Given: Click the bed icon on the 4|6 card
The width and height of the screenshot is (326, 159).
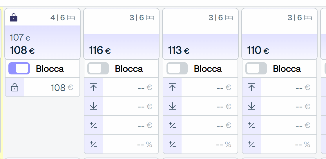Looking at the screenshot, I should tap(71, 18).
